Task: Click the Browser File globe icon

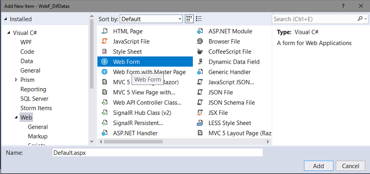Action: point(200,41)
